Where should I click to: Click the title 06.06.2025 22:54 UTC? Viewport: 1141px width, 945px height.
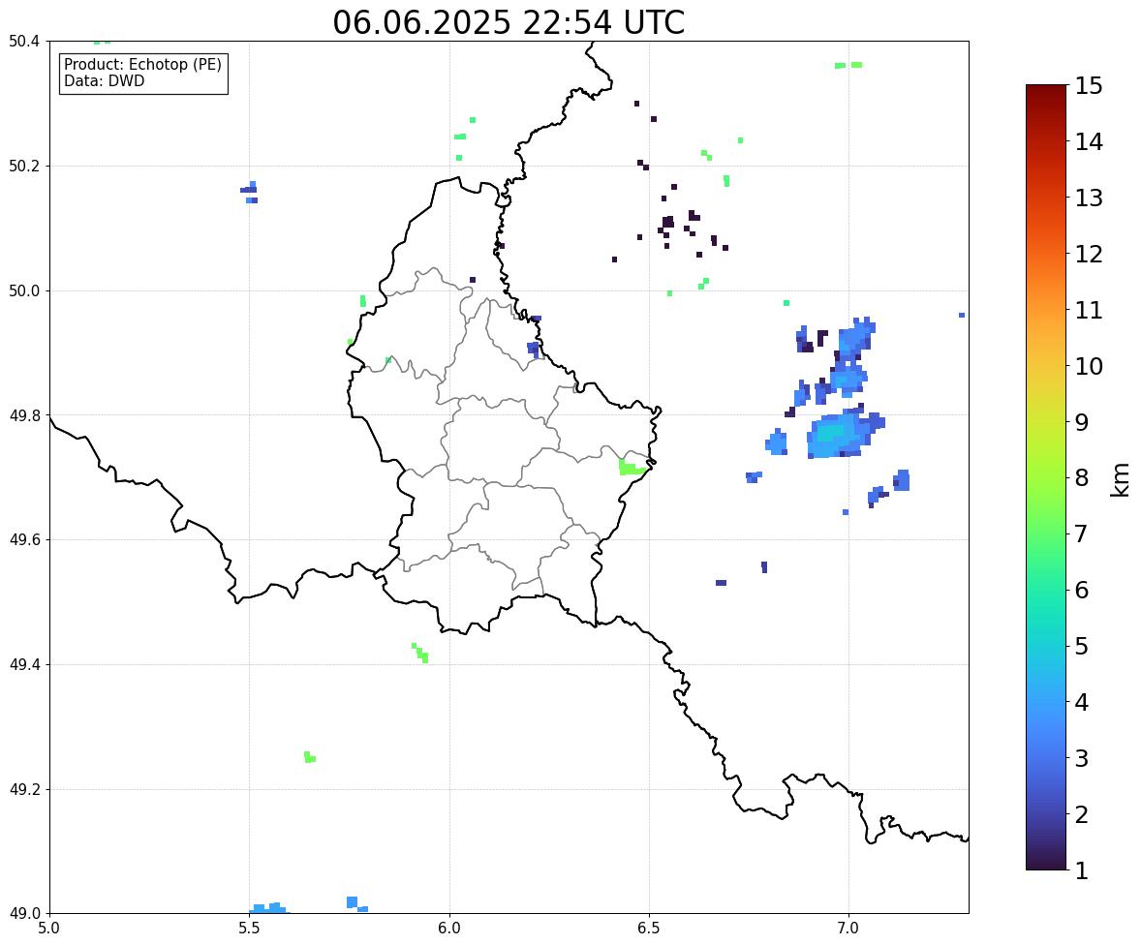tap(509, 22)
